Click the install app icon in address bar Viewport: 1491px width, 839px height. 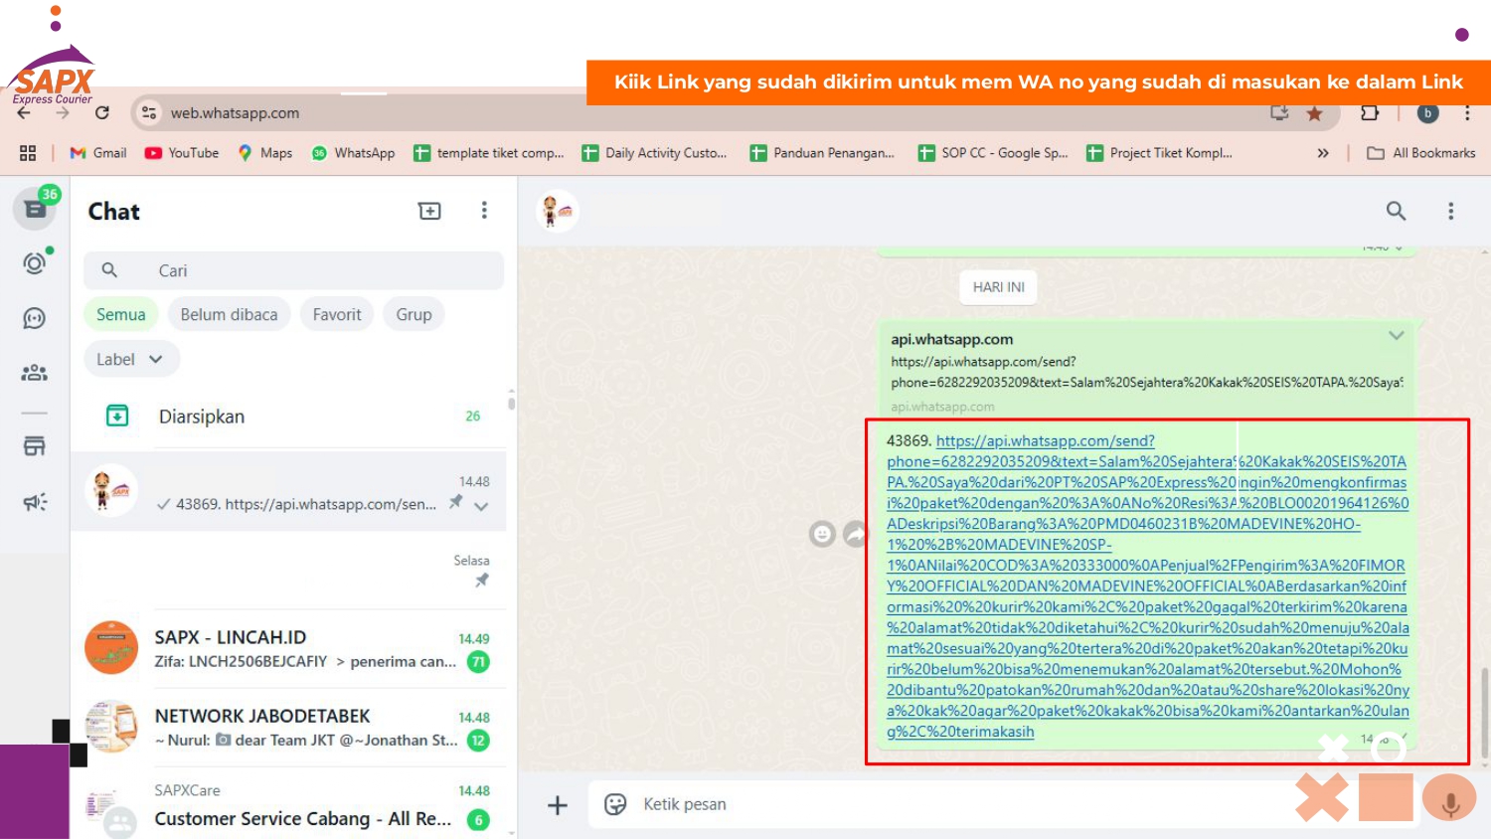(x=1279, y=113)
